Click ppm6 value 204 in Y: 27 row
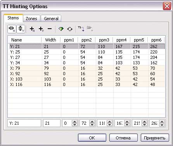This screenshot has height=146, width=173. [154, 57]
